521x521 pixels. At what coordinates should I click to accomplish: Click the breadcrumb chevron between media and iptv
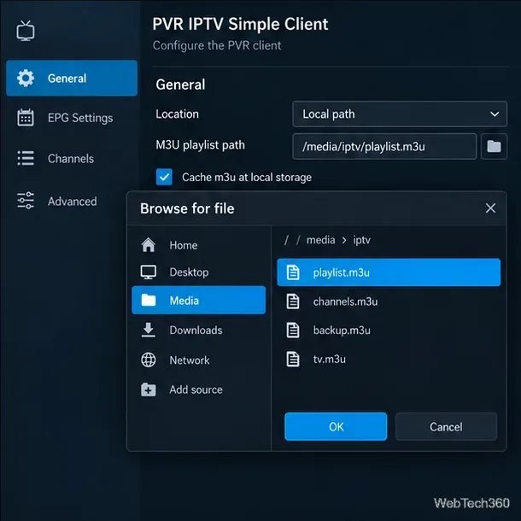pos(344,240)
